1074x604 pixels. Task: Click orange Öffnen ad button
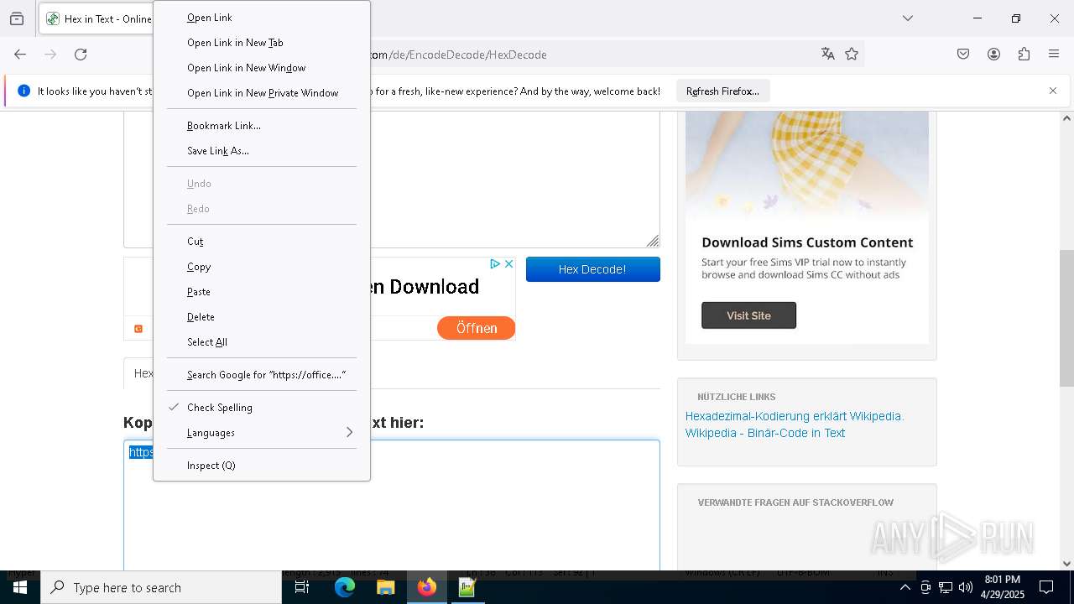coord(476,328)
